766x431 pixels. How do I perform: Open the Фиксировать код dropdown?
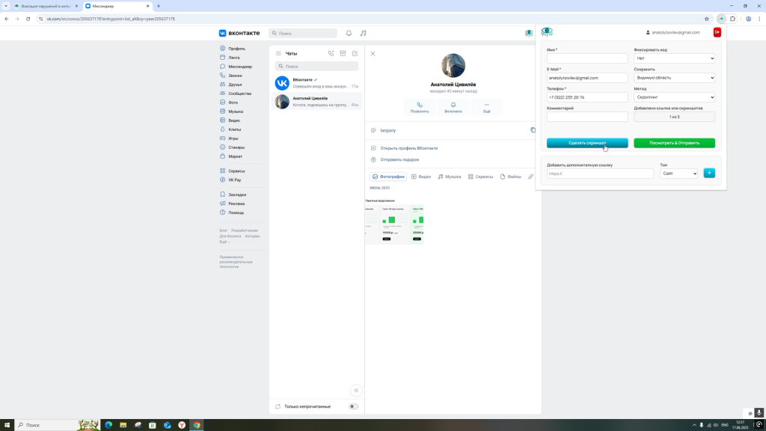point(674,58)
